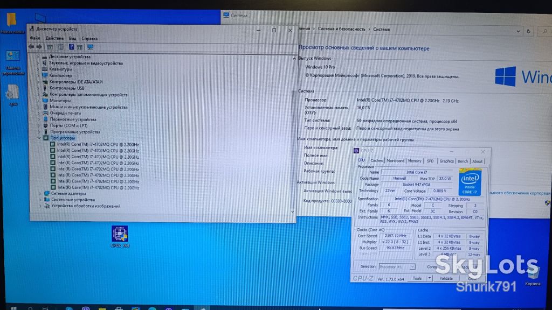Go back in Device Manager toolbar

click(x=31, y=47)
